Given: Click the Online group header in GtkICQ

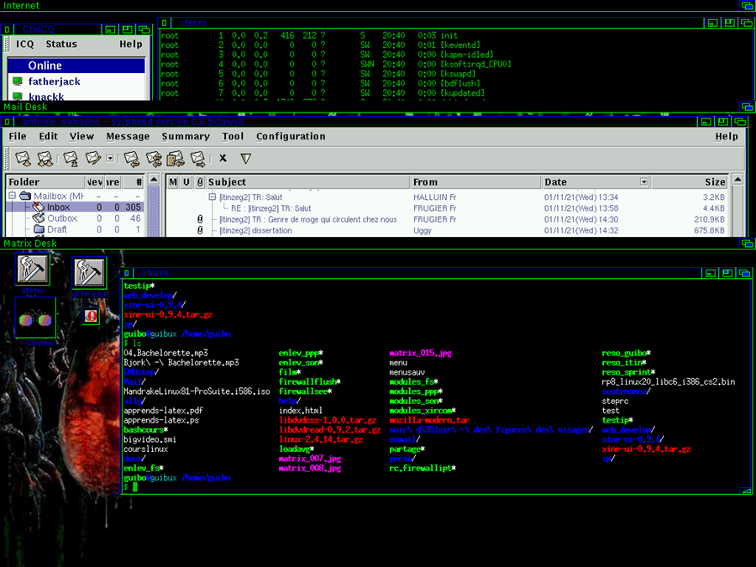Looking at the screenshot, I should coord(76,66).
